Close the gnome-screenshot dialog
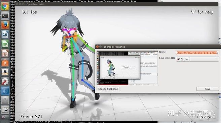 (x=97, y=47)
